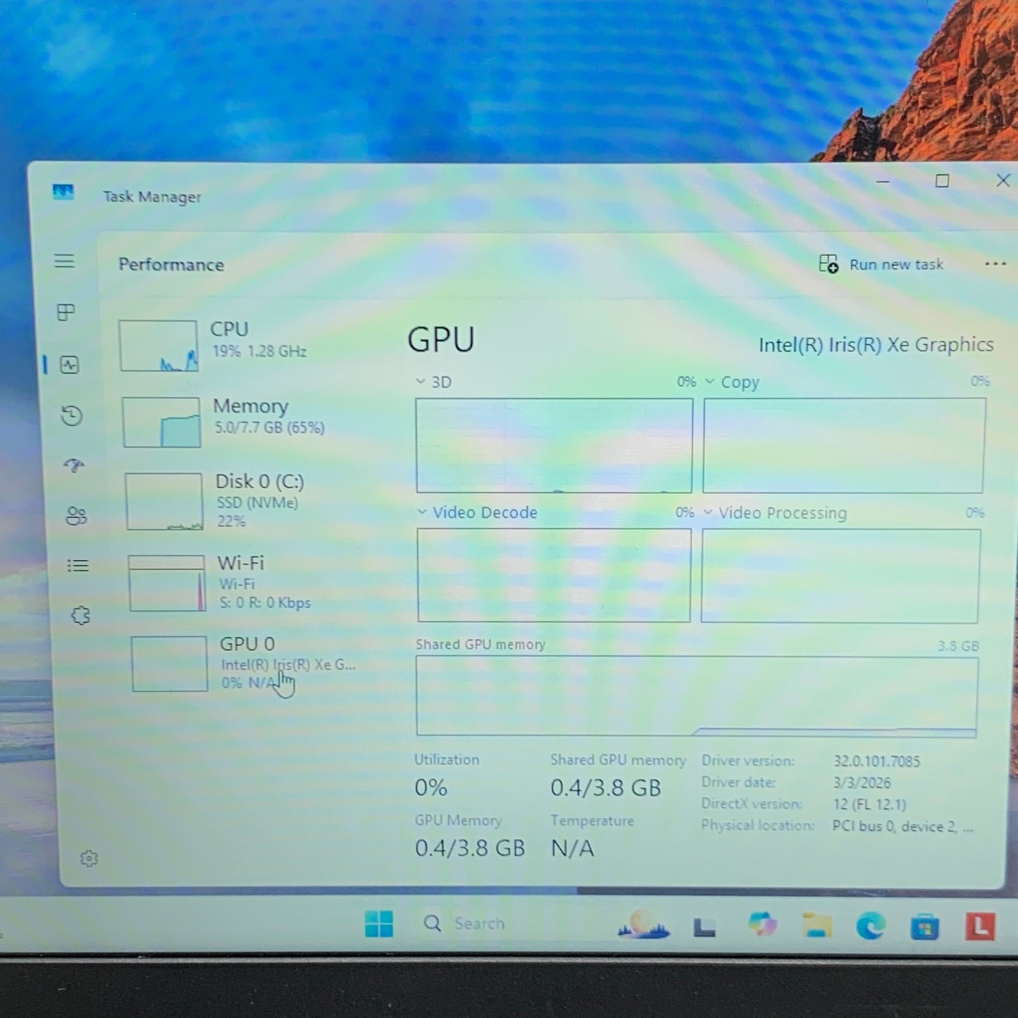Click the Task Manager title bar app icon
This screenshot has width=1018, height=1018.
(x=63, y=192)
